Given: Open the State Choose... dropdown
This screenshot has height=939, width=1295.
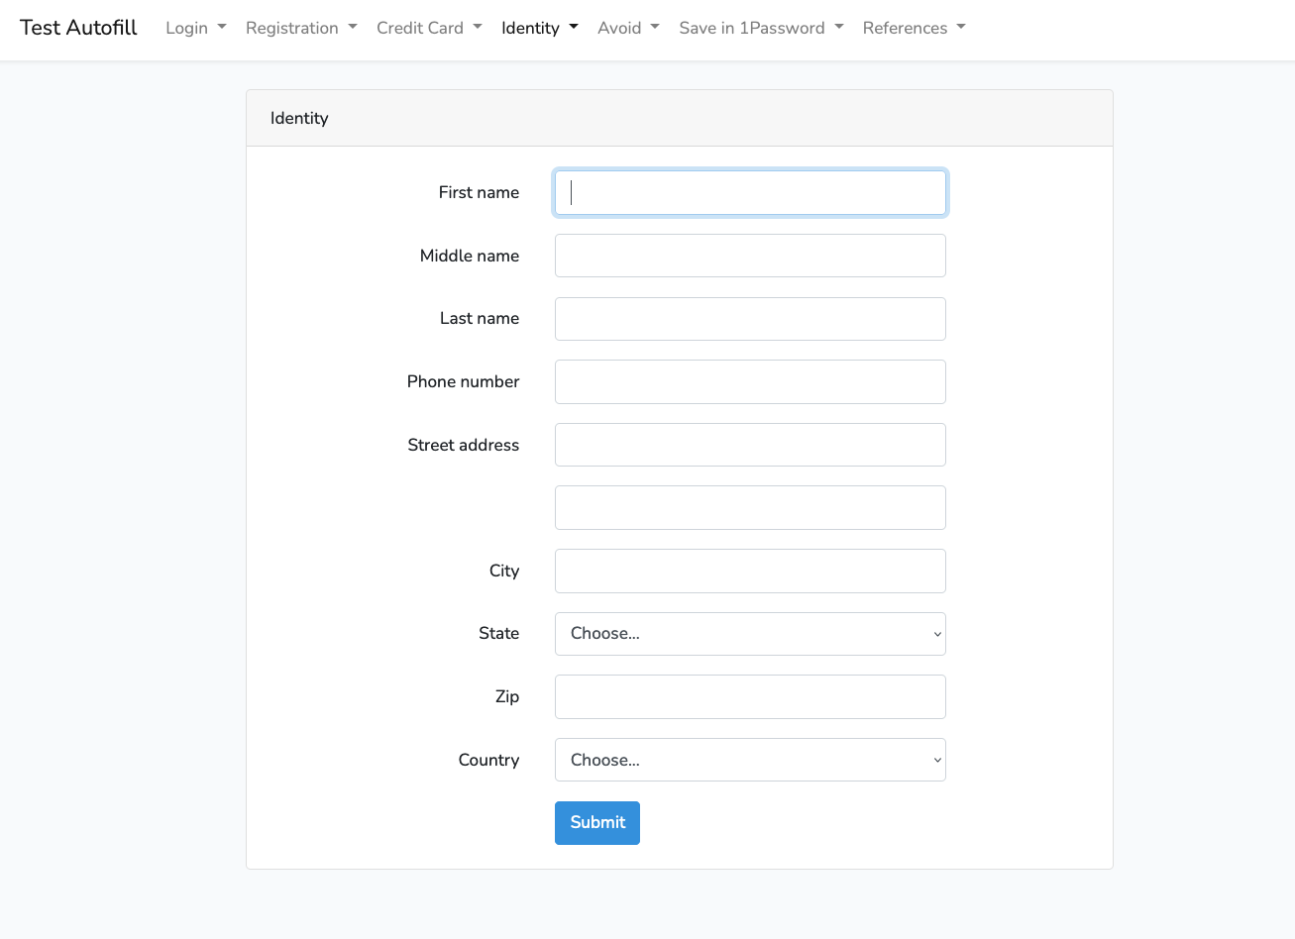Looking at the screenshot, I should tap(750, 634).
